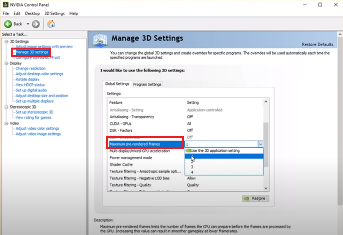This screenshot has width=343, height=235.
Task: Switch to the Program Settings tab
Action: (x=147, y=84)
